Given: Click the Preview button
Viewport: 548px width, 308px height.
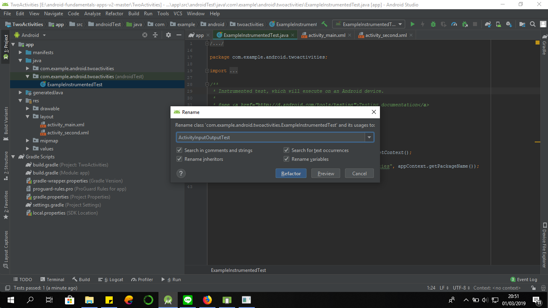Looking at the screenshot, I should 325,173.
